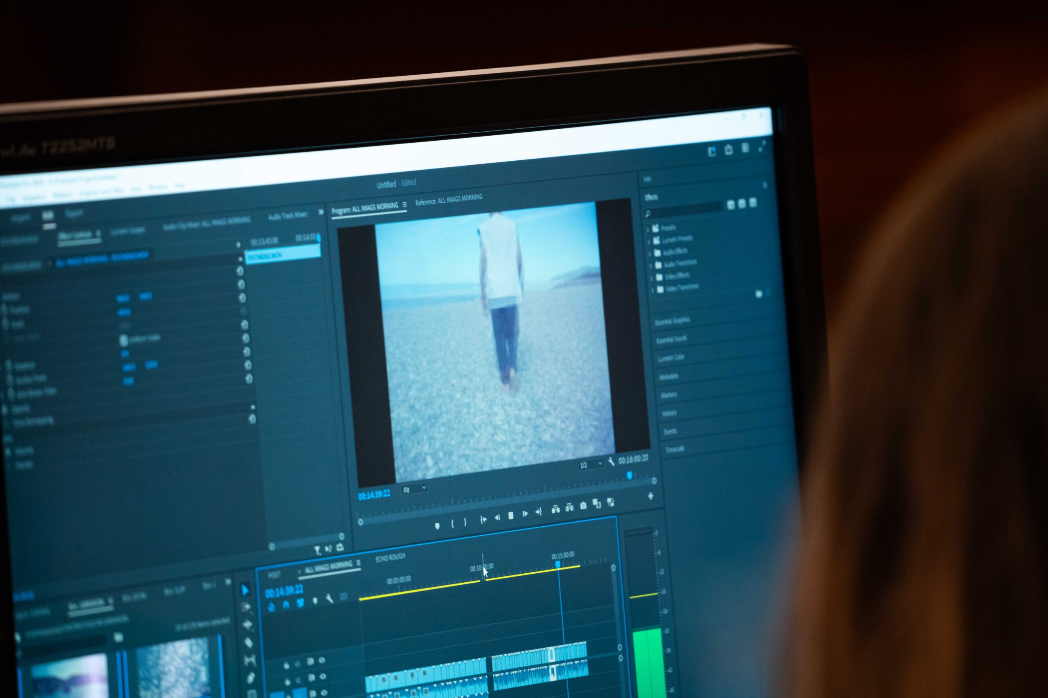Open the Essential Graphics panel
The width and height of the screenshot is (1048, 698).
pyautogui.click(x=672, y=321)
